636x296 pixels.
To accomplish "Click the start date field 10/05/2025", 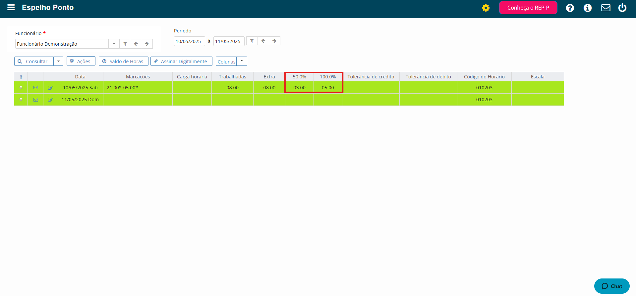I will pos(189,41).
